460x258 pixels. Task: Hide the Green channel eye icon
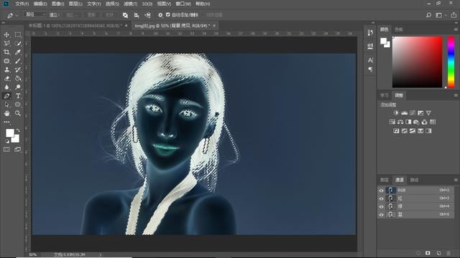[x=381, y=207]
